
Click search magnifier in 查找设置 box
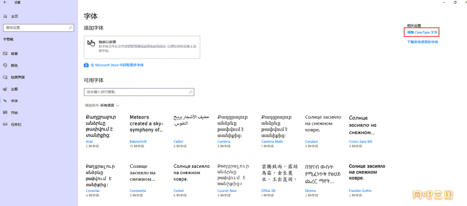[70, 28]
